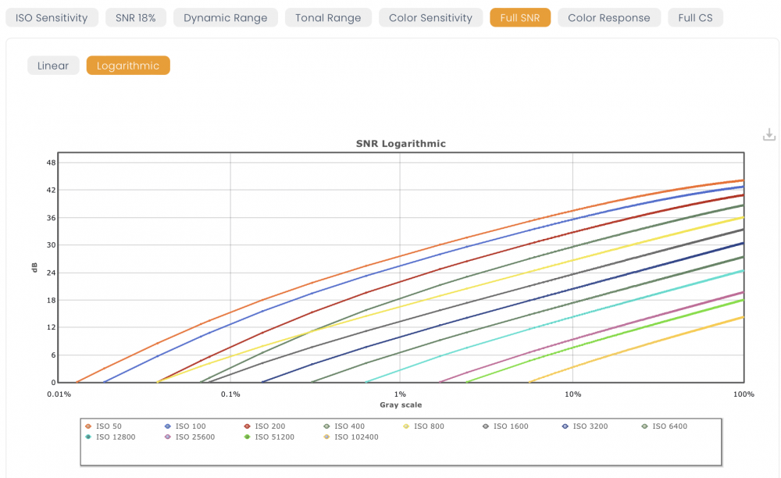Click the Gray scale axis label
The height and width of the screenshot is (478, 781).
401,405
